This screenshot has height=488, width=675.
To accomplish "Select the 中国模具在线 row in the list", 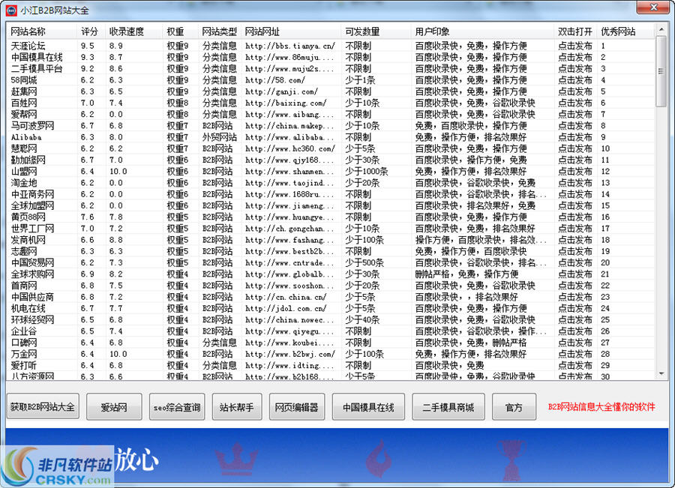I will tap(331, 57).
